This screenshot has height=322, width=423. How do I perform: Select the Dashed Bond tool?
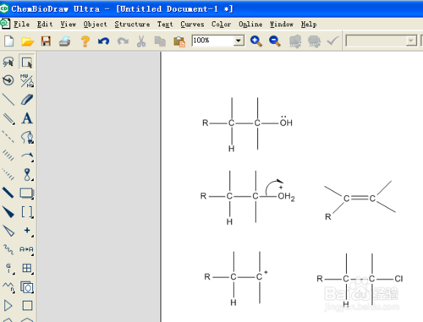coord(8,137)
